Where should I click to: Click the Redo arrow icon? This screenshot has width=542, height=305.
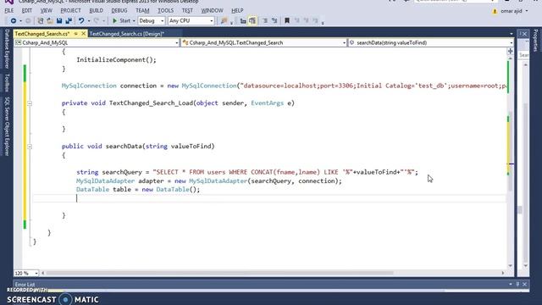click(97, 21)
